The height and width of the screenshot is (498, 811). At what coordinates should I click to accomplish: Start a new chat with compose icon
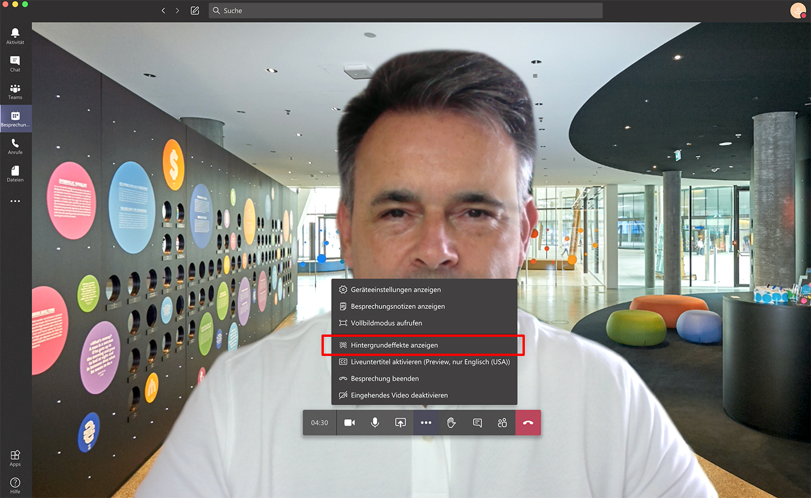[195, 10]
